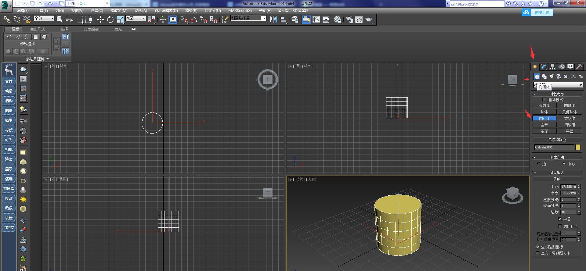Open the 全部 selection filter dropdown
Image resolution: width=586 pixels, height=271 pixels.
[44, 18]
